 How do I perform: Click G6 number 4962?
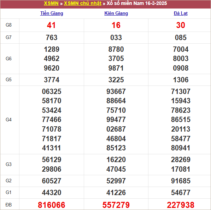(x=52, y=59)
